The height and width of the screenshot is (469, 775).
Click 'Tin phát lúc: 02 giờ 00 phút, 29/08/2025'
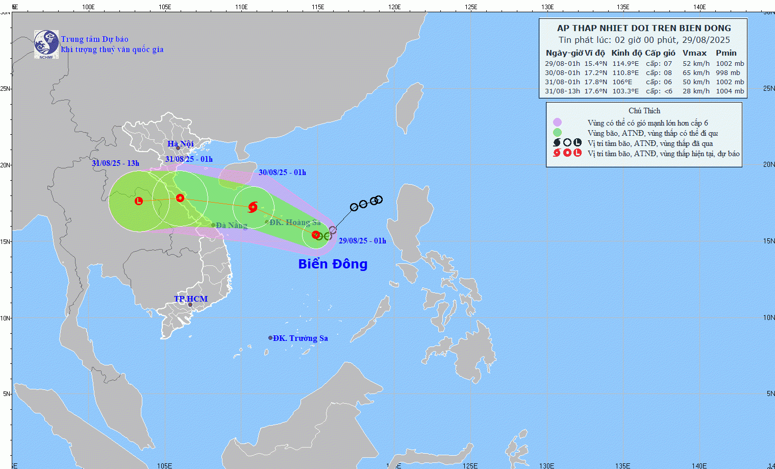644,40
